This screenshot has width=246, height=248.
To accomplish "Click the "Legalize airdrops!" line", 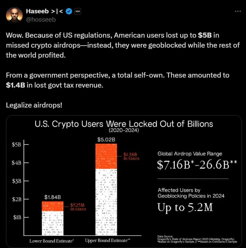I will pyautogui.click(x=34, y=105).
